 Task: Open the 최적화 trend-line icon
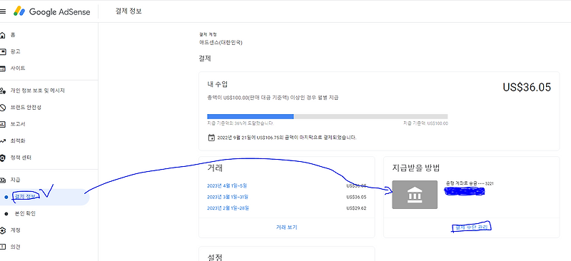point(3,141)
